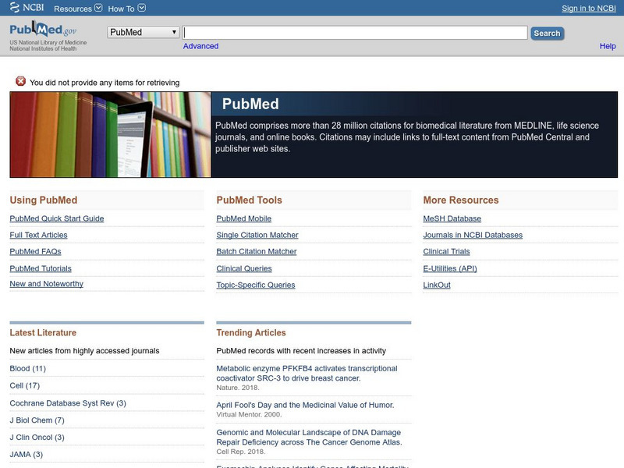Open PubMed Mobile link
Image resolution: width=624 pixels, height=468 pixels.
coord(244,218)
